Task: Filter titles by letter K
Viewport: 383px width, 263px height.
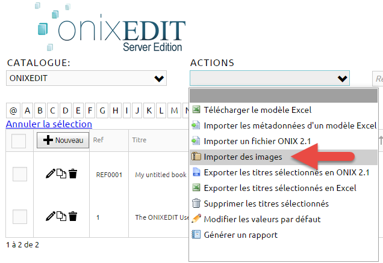Action: pyautogui.click(x=149, y=111)
